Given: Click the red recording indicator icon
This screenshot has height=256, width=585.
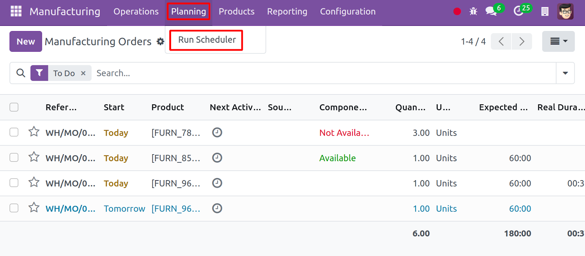Looking at the screenshot, I should pos(457,12).
